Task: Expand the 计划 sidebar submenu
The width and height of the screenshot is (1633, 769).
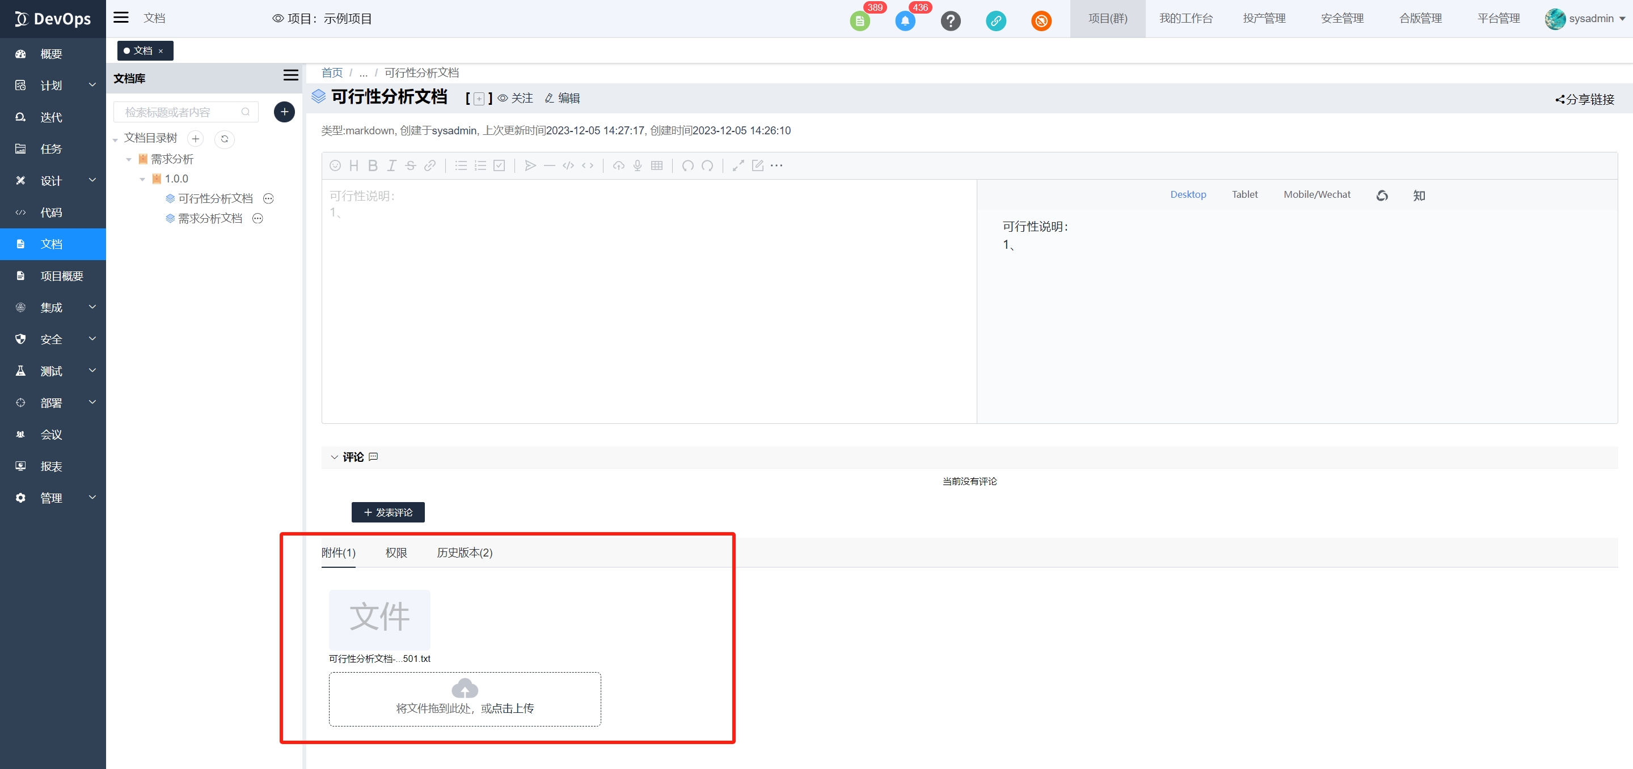Action: pyautogui.click(x=92, y=85)
